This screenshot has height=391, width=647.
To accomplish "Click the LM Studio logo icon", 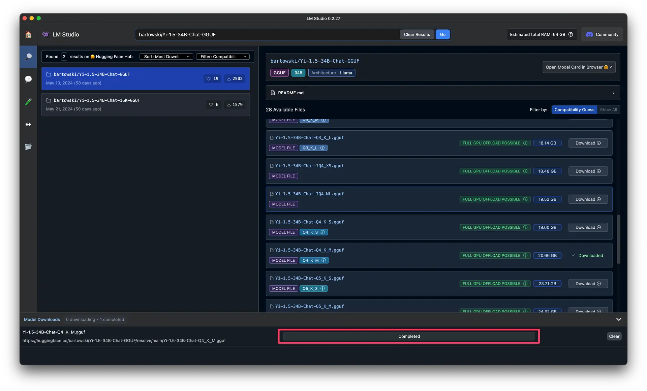I will (46, 34).
